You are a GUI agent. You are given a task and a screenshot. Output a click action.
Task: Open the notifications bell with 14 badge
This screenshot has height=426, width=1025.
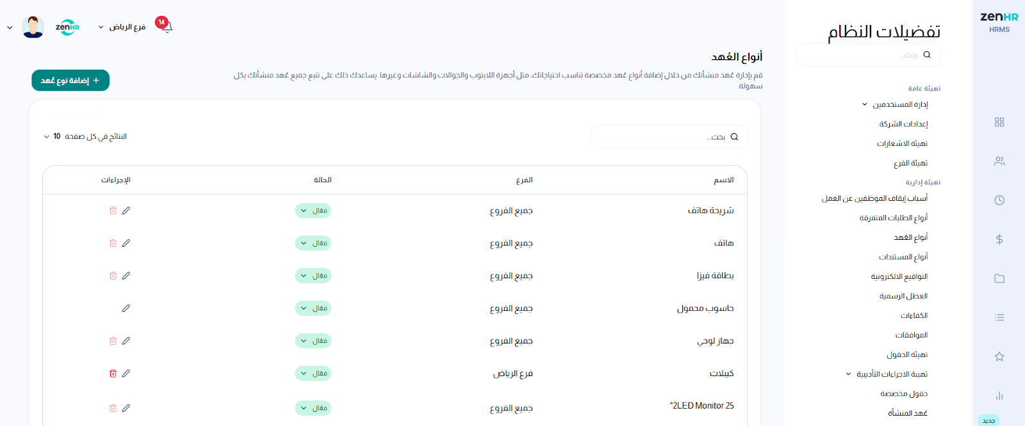165,26
